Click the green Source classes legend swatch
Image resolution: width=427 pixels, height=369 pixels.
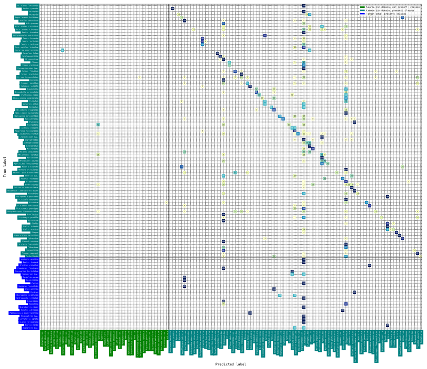pos(362,7)
